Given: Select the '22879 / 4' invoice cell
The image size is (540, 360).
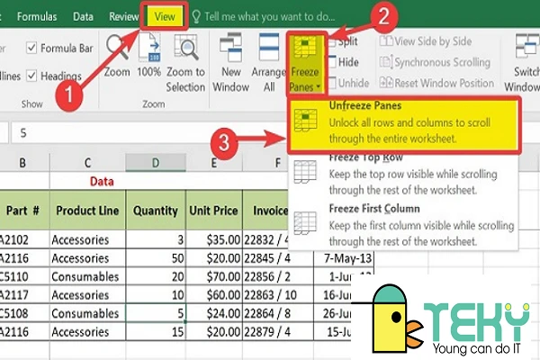Looking at the screenshot, I should (278, 332).
